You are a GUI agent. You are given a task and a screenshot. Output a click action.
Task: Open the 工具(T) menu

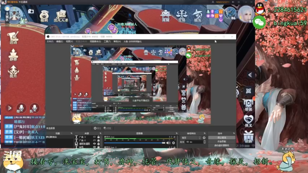tap(107, 42)
